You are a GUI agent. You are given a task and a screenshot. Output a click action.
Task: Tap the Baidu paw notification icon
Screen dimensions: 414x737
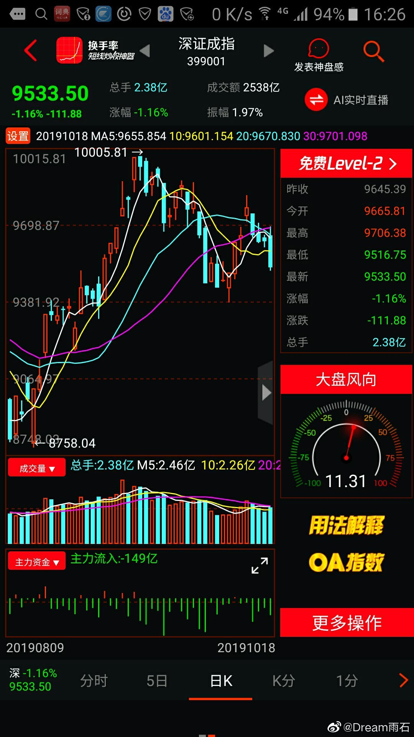[x=166, y=14]
